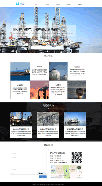Viewport: 102px width, 186px height.
Task: Open the first navigation item Home
Action: pos(36,5)
